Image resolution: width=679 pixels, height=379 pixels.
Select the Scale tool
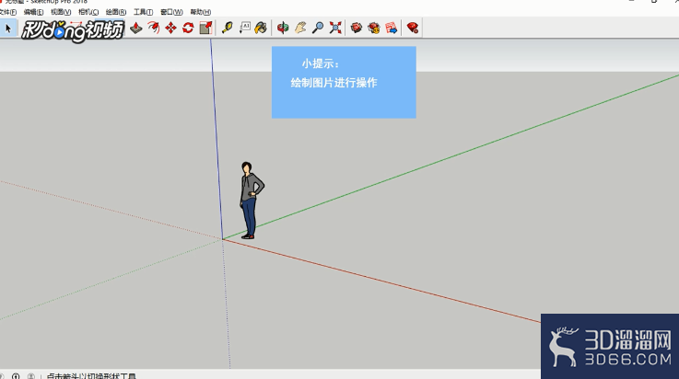click(206, 29)
